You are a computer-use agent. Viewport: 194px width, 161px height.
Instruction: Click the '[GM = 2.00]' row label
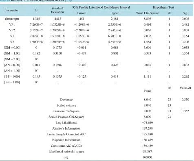(12, 59)
